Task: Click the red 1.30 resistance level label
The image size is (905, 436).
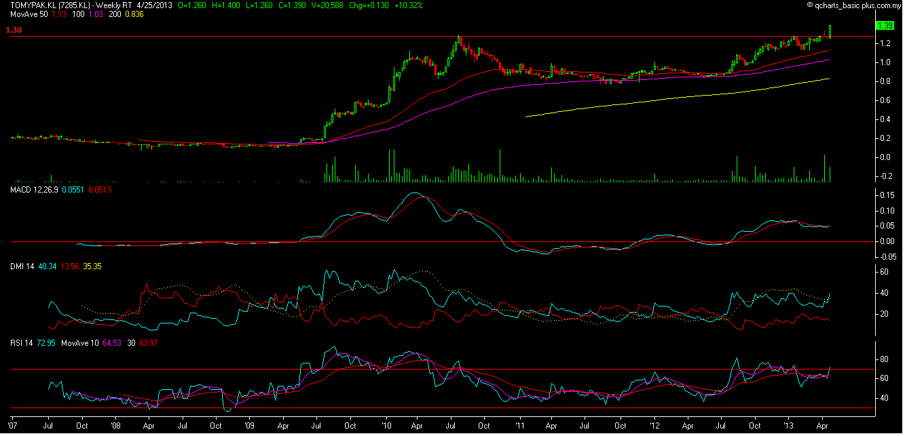Action: click(14, 30)
